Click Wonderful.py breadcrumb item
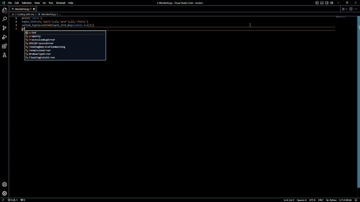Image resolution: width=360 pixels, height=202 pixels. (x=48, y=14)
